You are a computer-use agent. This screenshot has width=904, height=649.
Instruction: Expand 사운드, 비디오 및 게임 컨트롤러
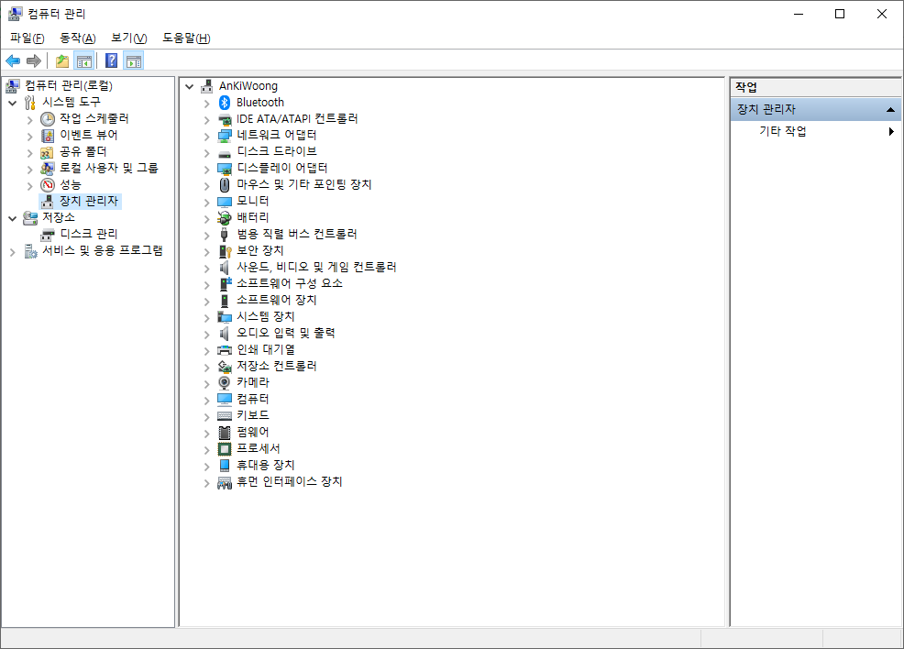point(206,268)
